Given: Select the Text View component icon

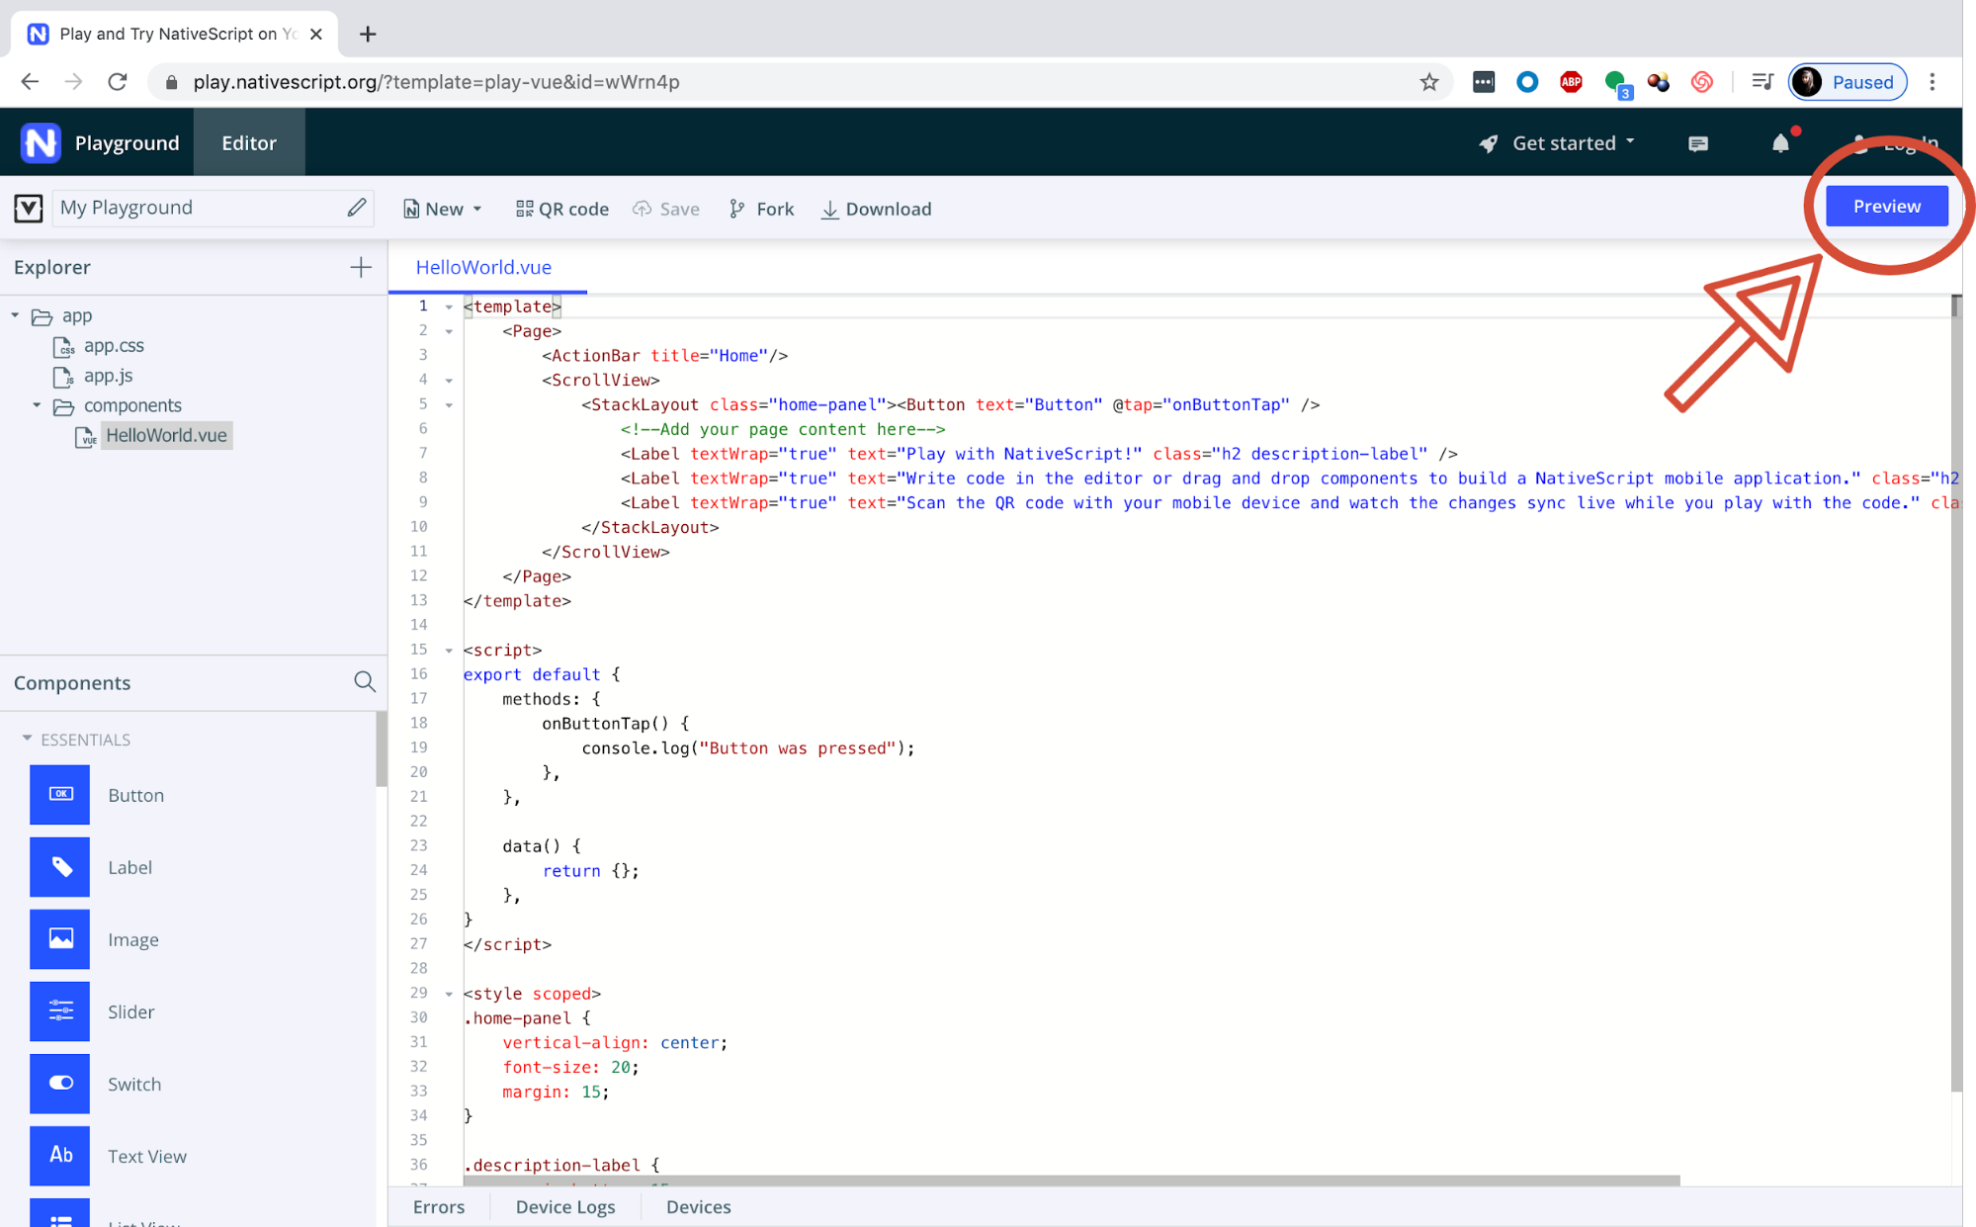Looking at the screenshot, I should point(59,1155).
